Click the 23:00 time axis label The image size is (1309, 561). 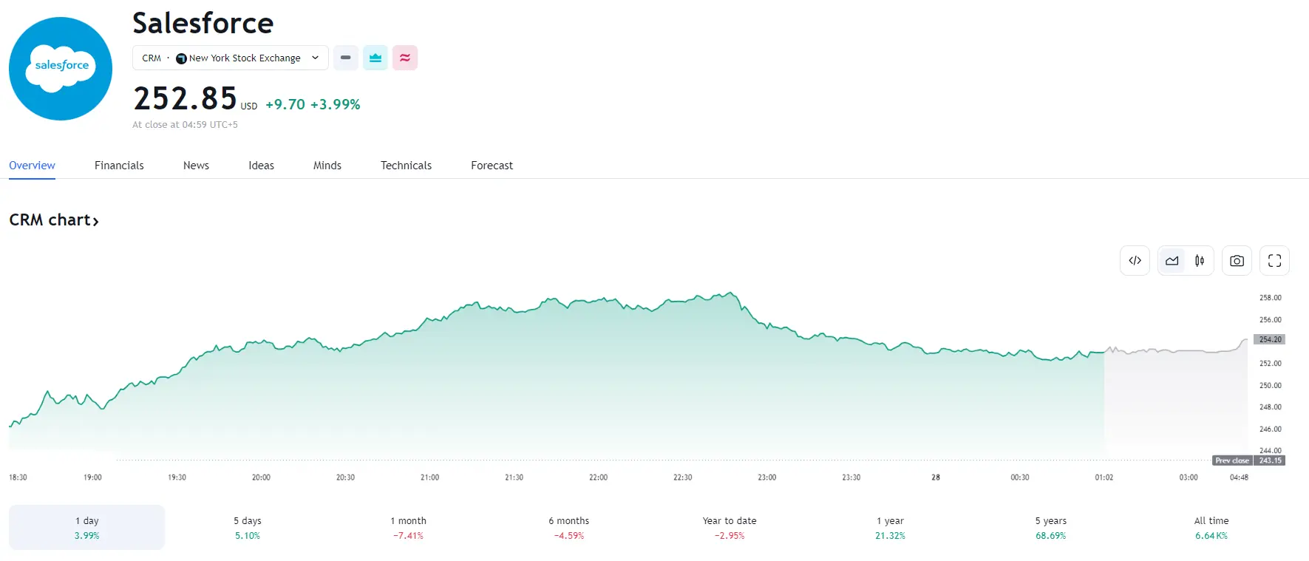coord(766,477)
